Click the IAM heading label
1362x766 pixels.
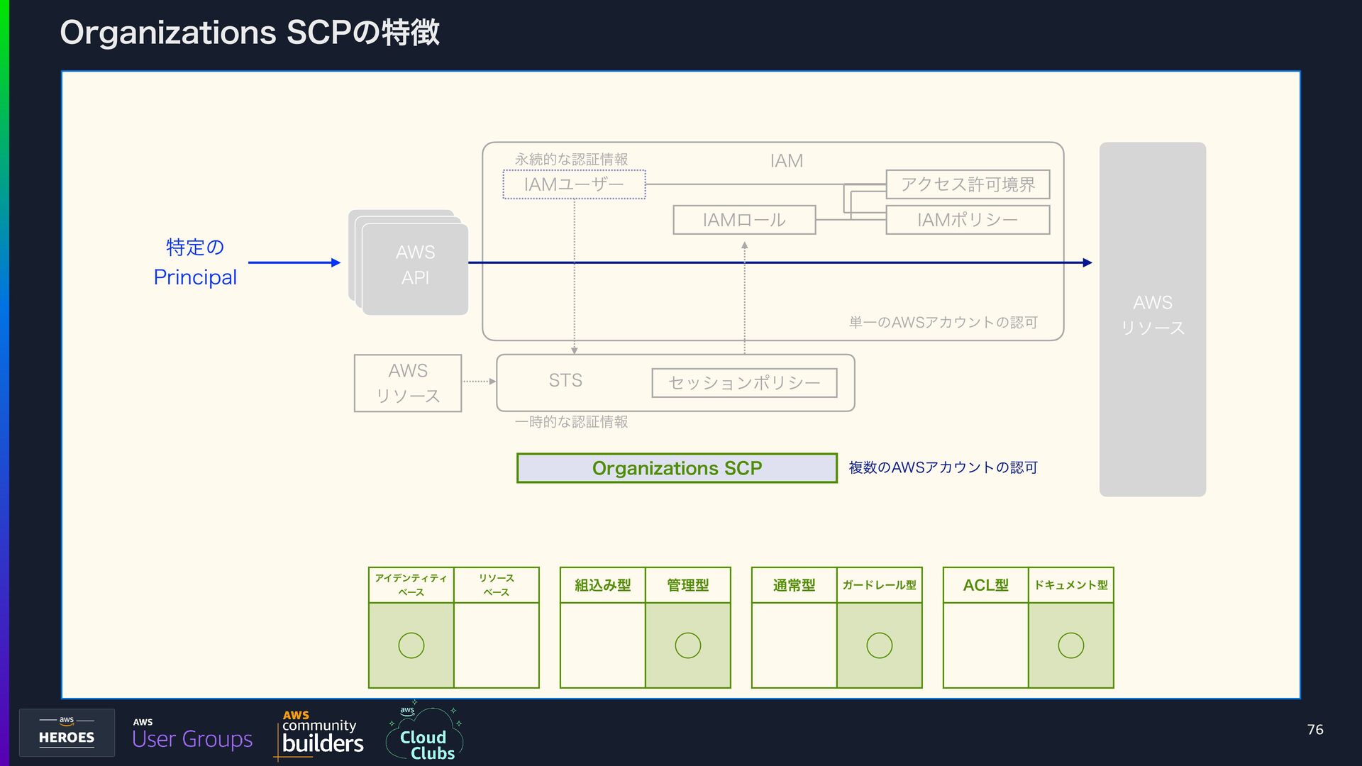787,161
